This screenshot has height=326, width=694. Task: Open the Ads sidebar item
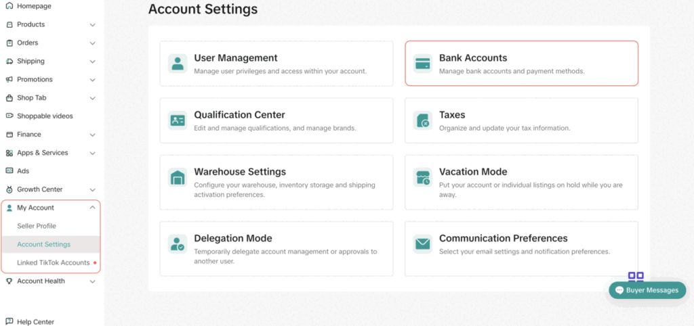[23, 171]
